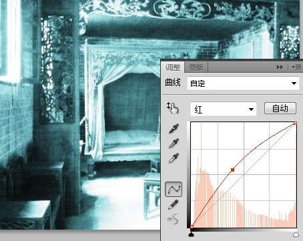
Task: Pick the black point eyedropper
Action: (174, 129)
